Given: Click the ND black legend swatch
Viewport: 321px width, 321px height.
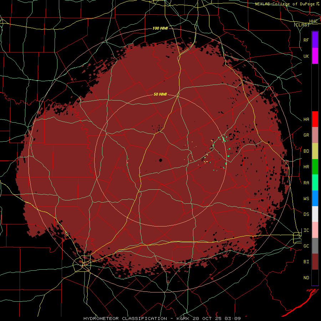Looking at the screenshot, I should [x=315, y=277].
